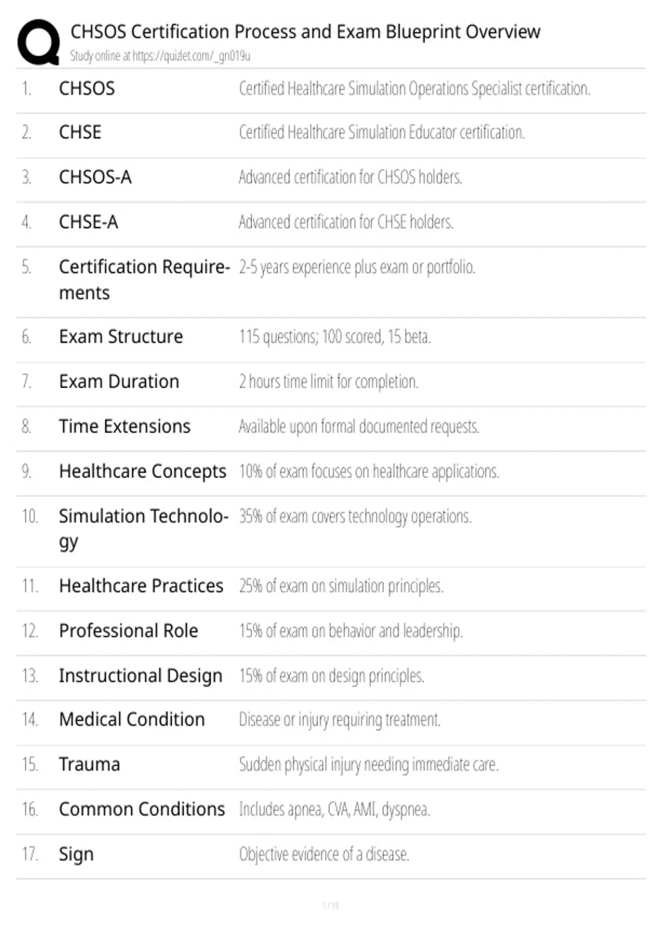Select the Professional Role term
The height and width of the screenshot is (936, 661).
pos(128,631)
